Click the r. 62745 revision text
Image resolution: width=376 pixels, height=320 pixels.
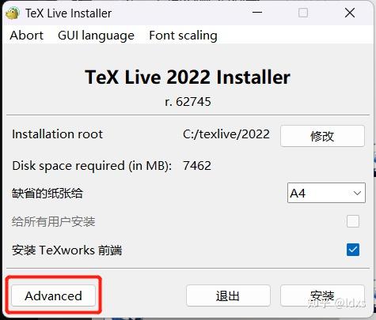[188, 102]
